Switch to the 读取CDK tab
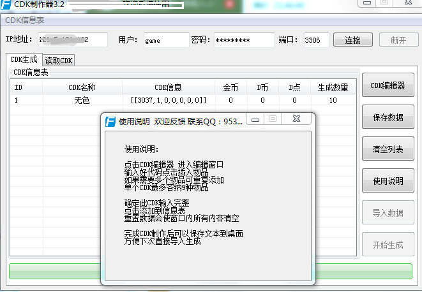 [x=59, y=61]
